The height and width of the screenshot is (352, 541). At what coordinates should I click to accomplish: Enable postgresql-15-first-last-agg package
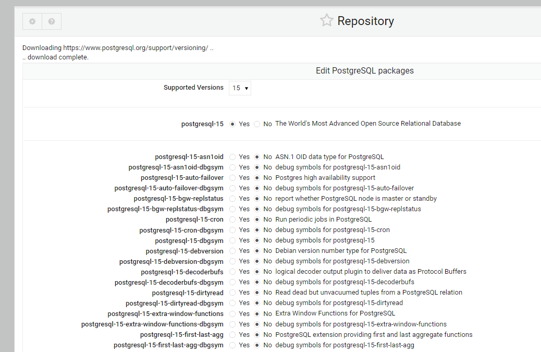point(231,334)
